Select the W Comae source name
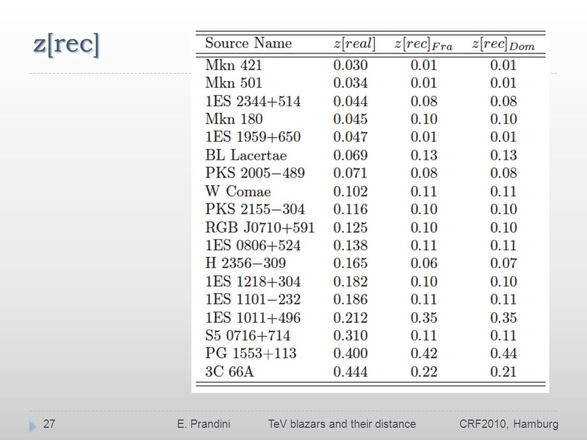587x440 pixels. coord(238,191)
